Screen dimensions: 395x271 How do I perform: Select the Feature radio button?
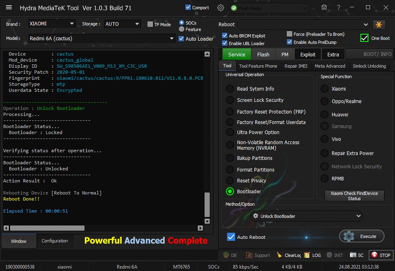click(x=182, y=29)
